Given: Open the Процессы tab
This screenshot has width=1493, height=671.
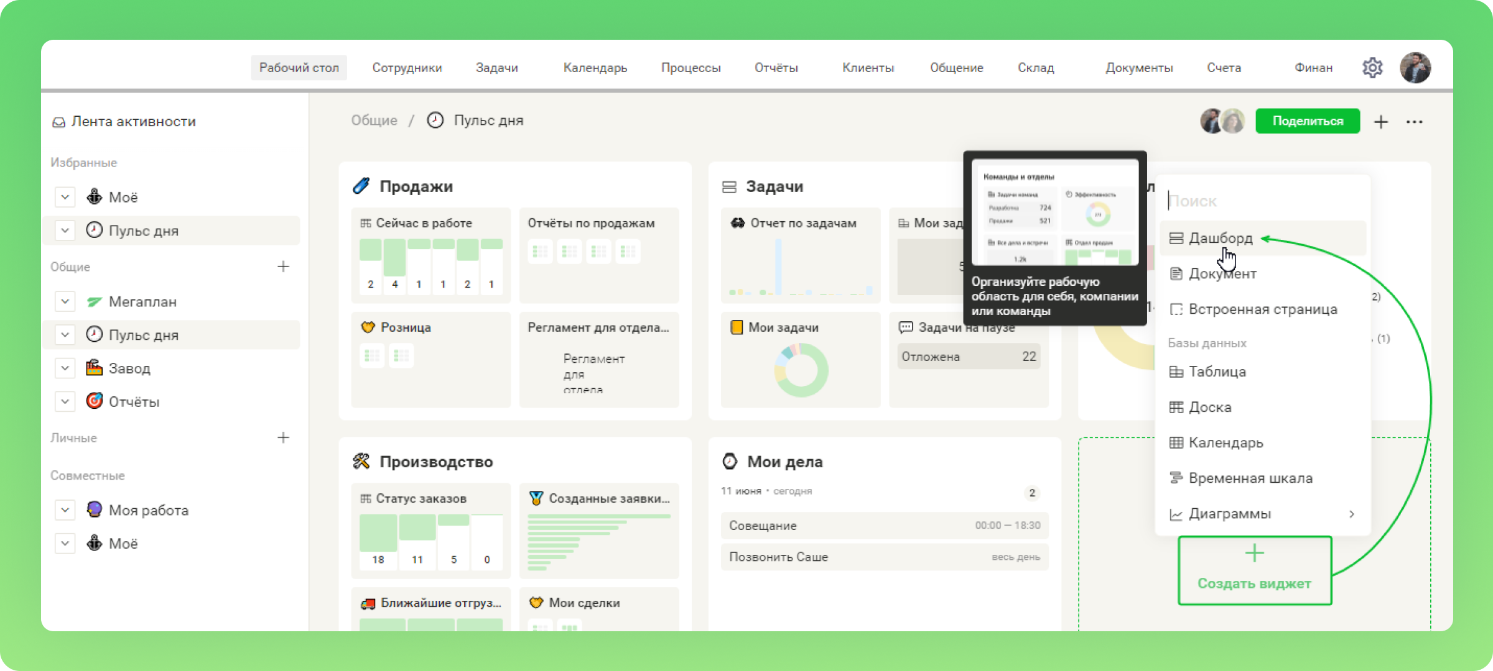Looking at the screenshot, I should point(691,68).
